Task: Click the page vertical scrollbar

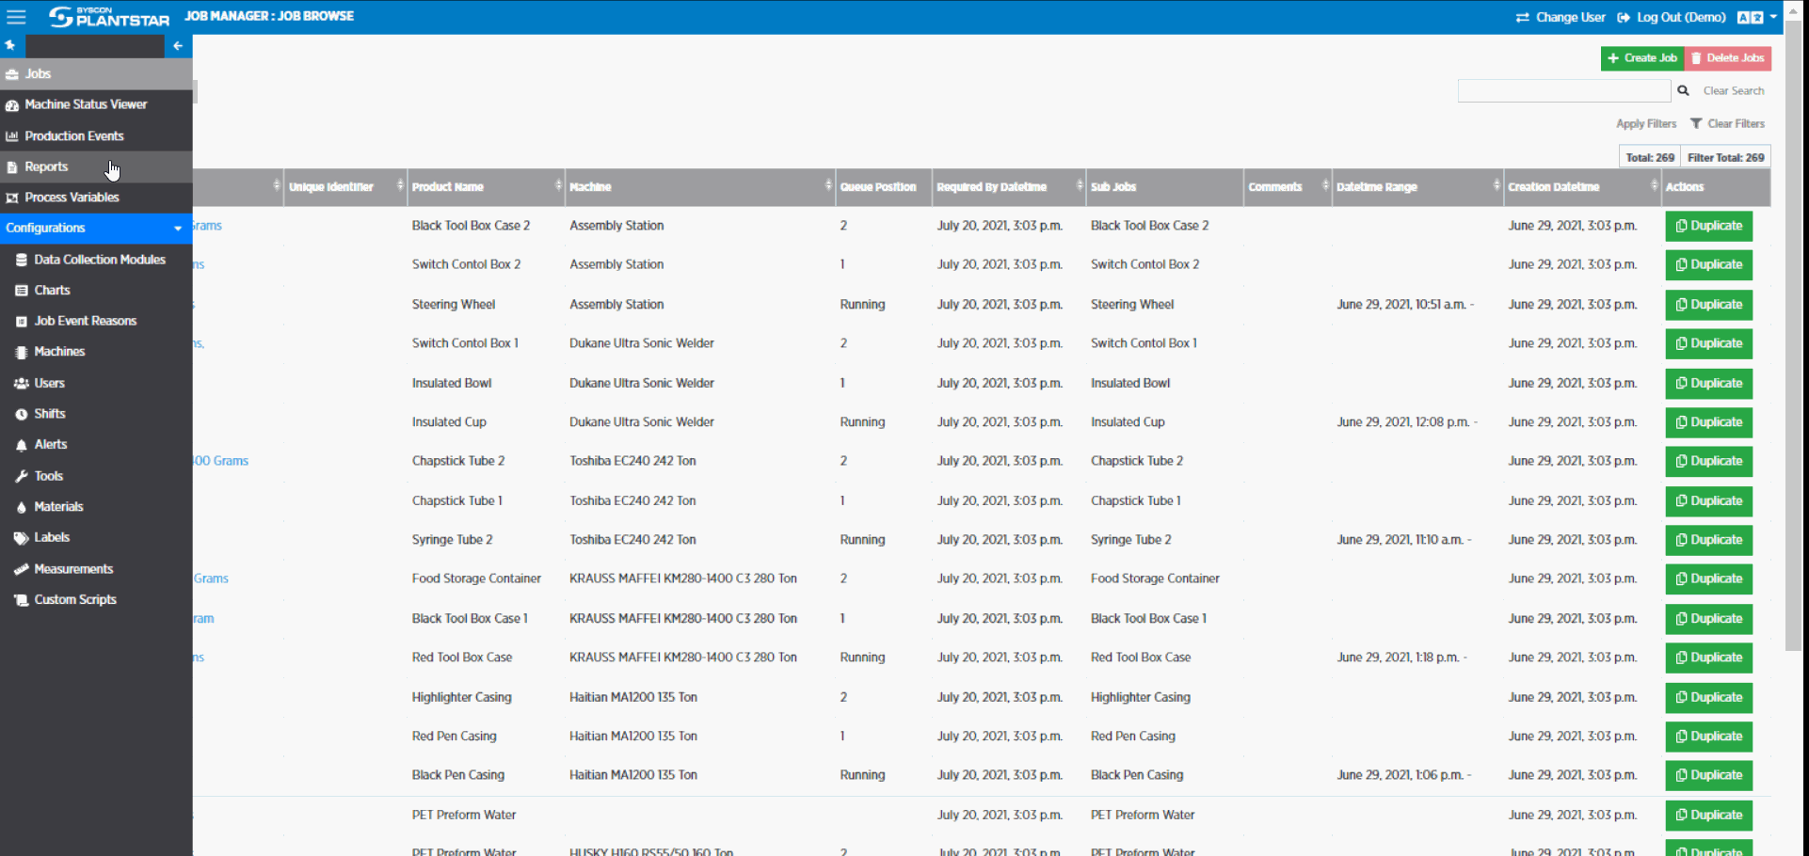Action: (x=1793, y=336)
